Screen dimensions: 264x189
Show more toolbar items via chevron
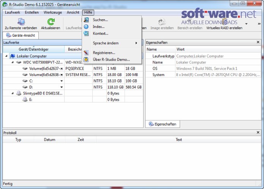coord(259,24)
